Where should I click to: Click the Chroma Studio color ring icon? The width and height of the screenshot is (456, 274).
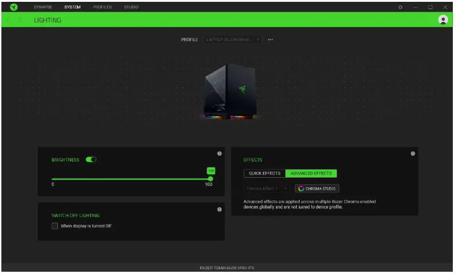pyautogui.click(x=301, y=189)
